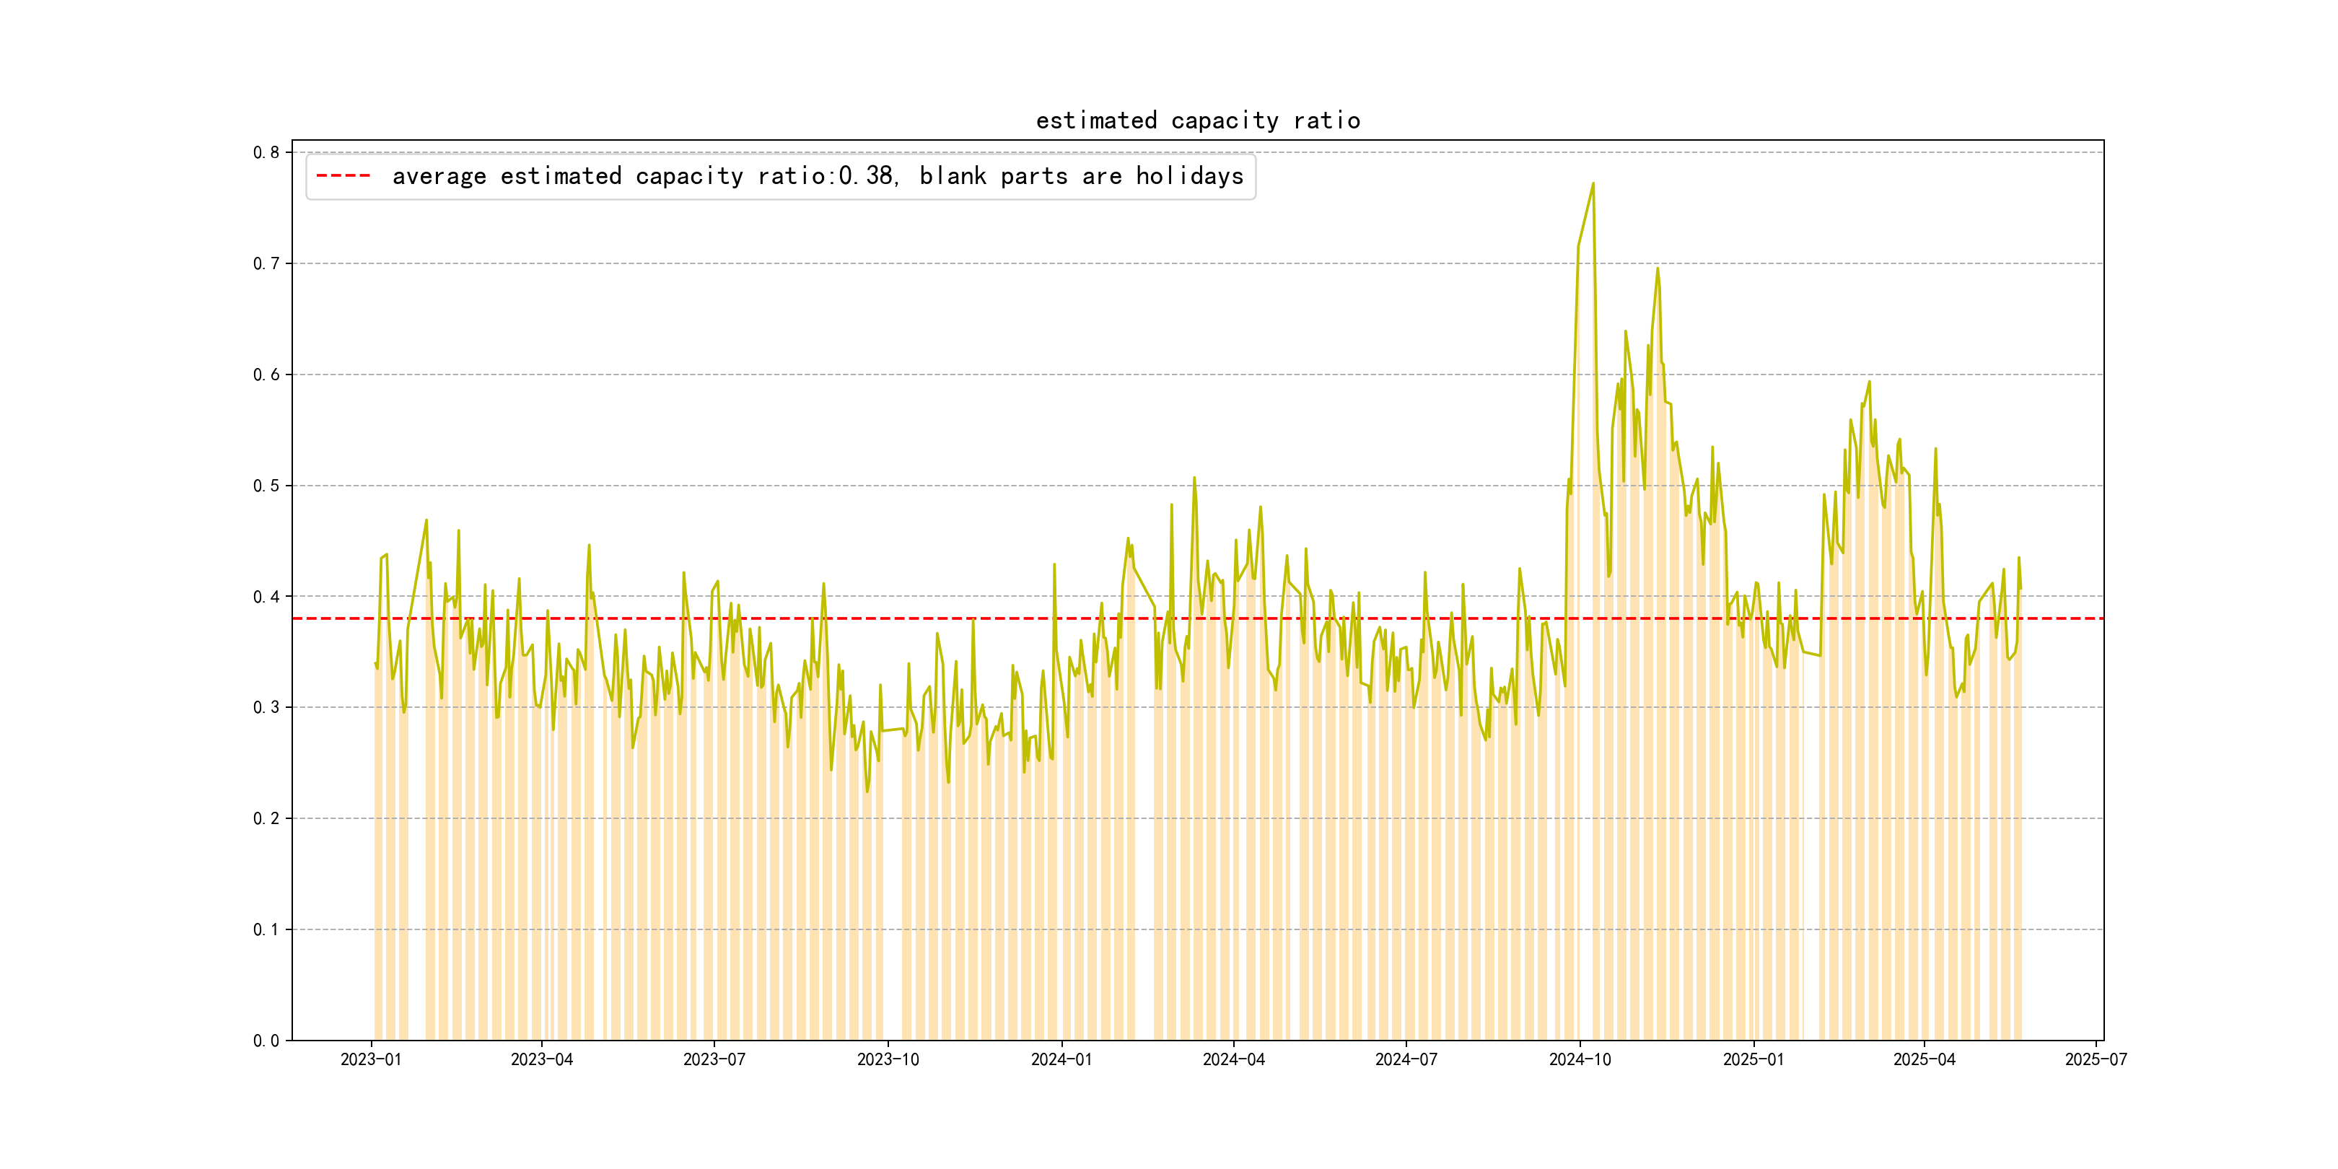2338x1169 pixels.
Task: Click the red dashed legend line sample
Action: (343, 176)
